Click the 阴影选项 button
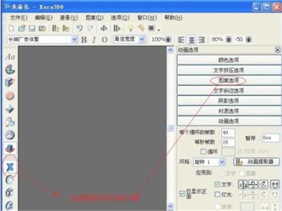 pyautogui.click(x=229, y=101)
